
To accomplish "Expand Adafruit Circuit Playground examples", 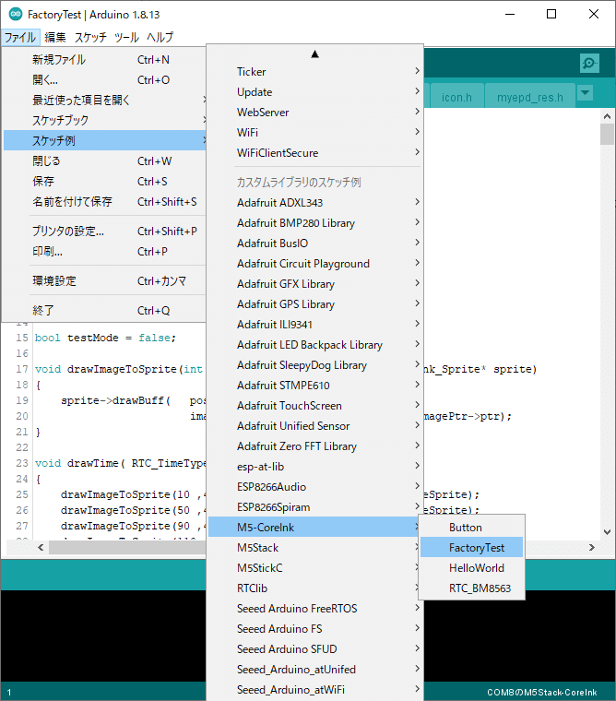I will [x=314, y=263].
